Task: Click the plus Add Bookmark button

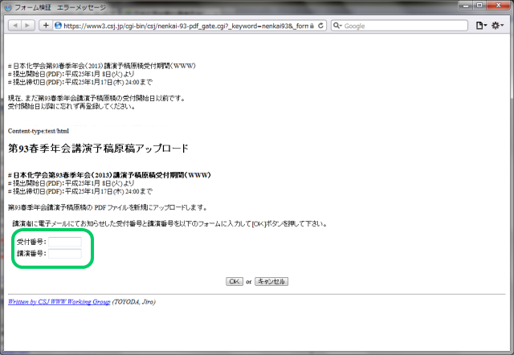Action: pos(46,26)
